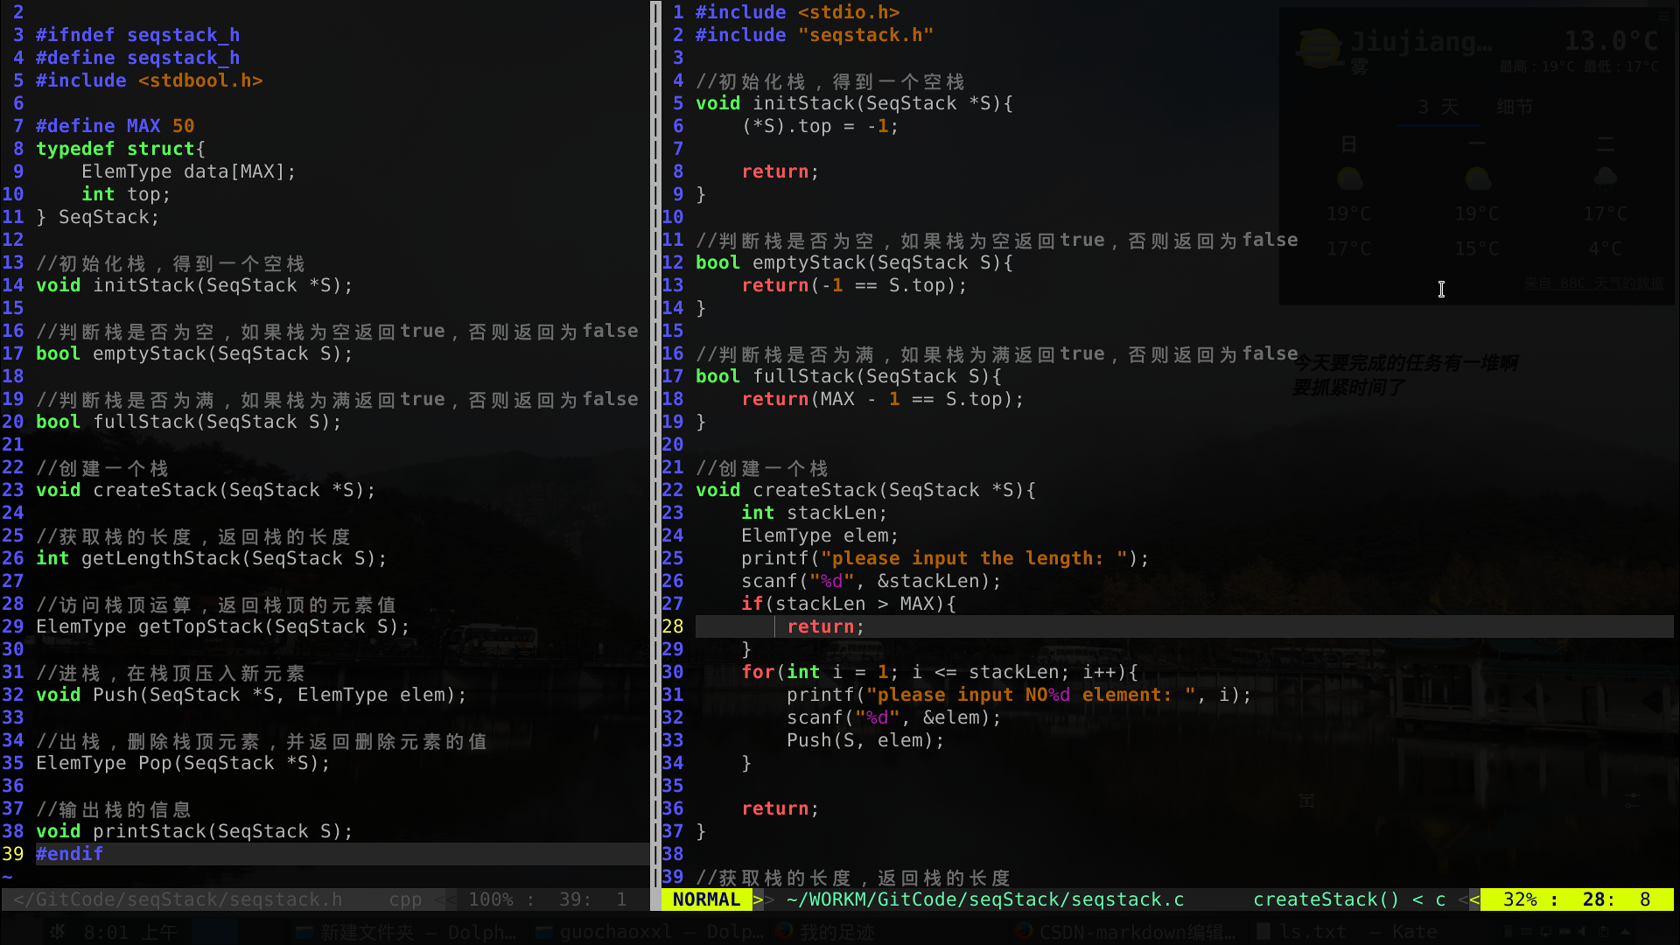Click seqstack.c file path in status line
Viewport: 1680px width, 945px height.
pyautogui.click(x=985, y=899)
